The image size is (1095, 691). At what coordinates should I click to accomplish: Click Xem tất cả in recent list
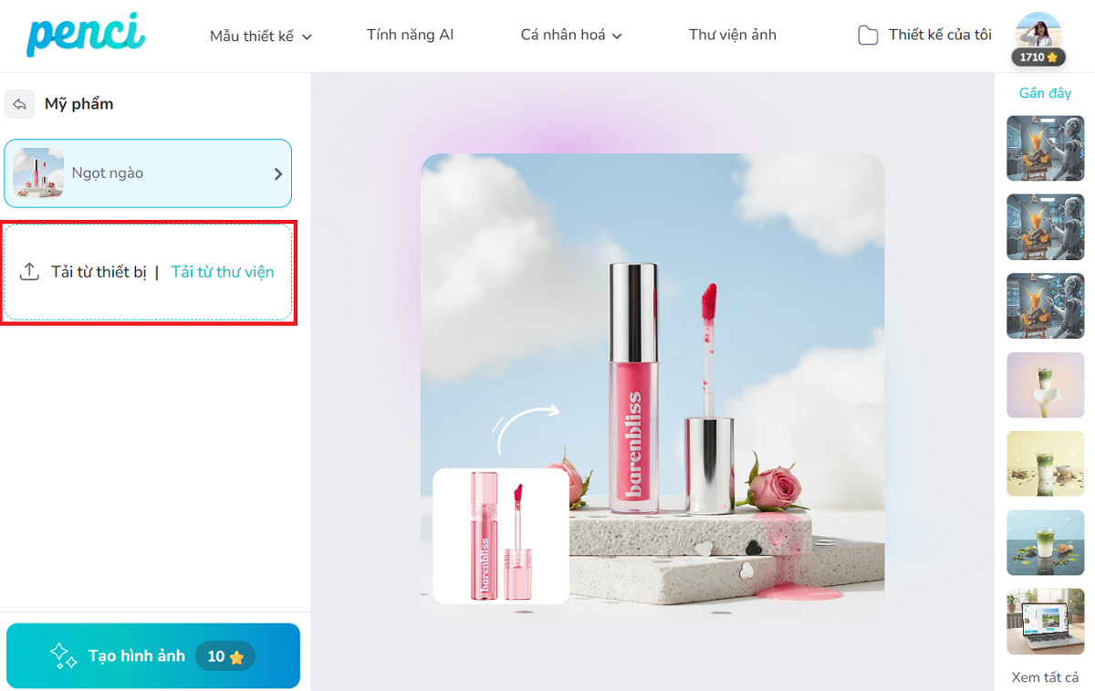[x=1045, y=677]
